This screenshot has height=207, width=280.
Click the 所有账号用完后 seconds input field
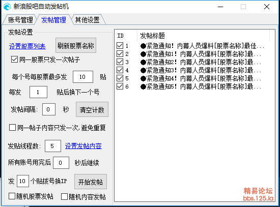pos(61,163)
